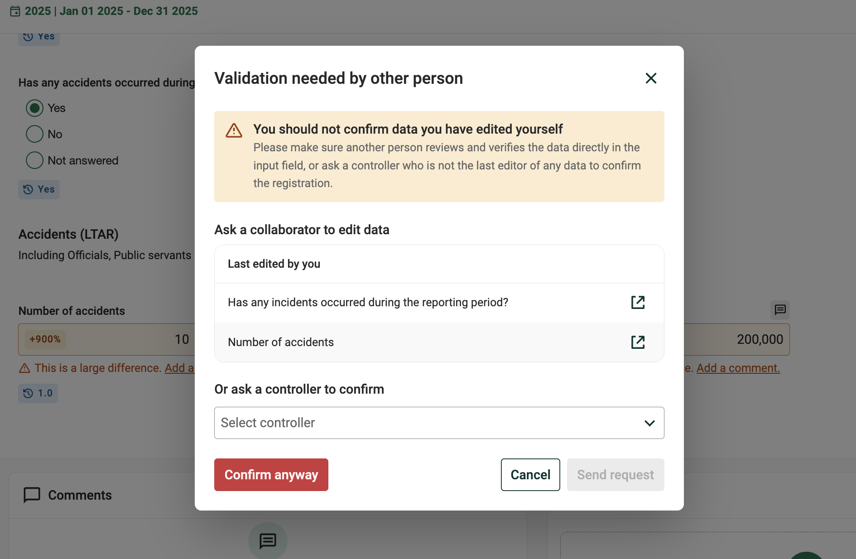856x559 pixels.
Task: Click the Number of accidents field showing 10
Action: tap(107, 339)
